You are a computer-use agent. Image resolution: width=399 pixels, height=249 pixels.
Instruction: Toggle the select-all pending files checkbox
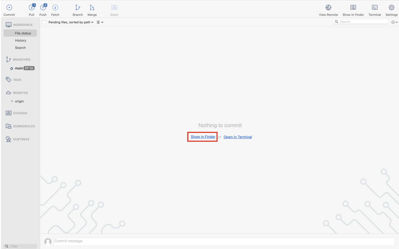[x=44, y=22]
